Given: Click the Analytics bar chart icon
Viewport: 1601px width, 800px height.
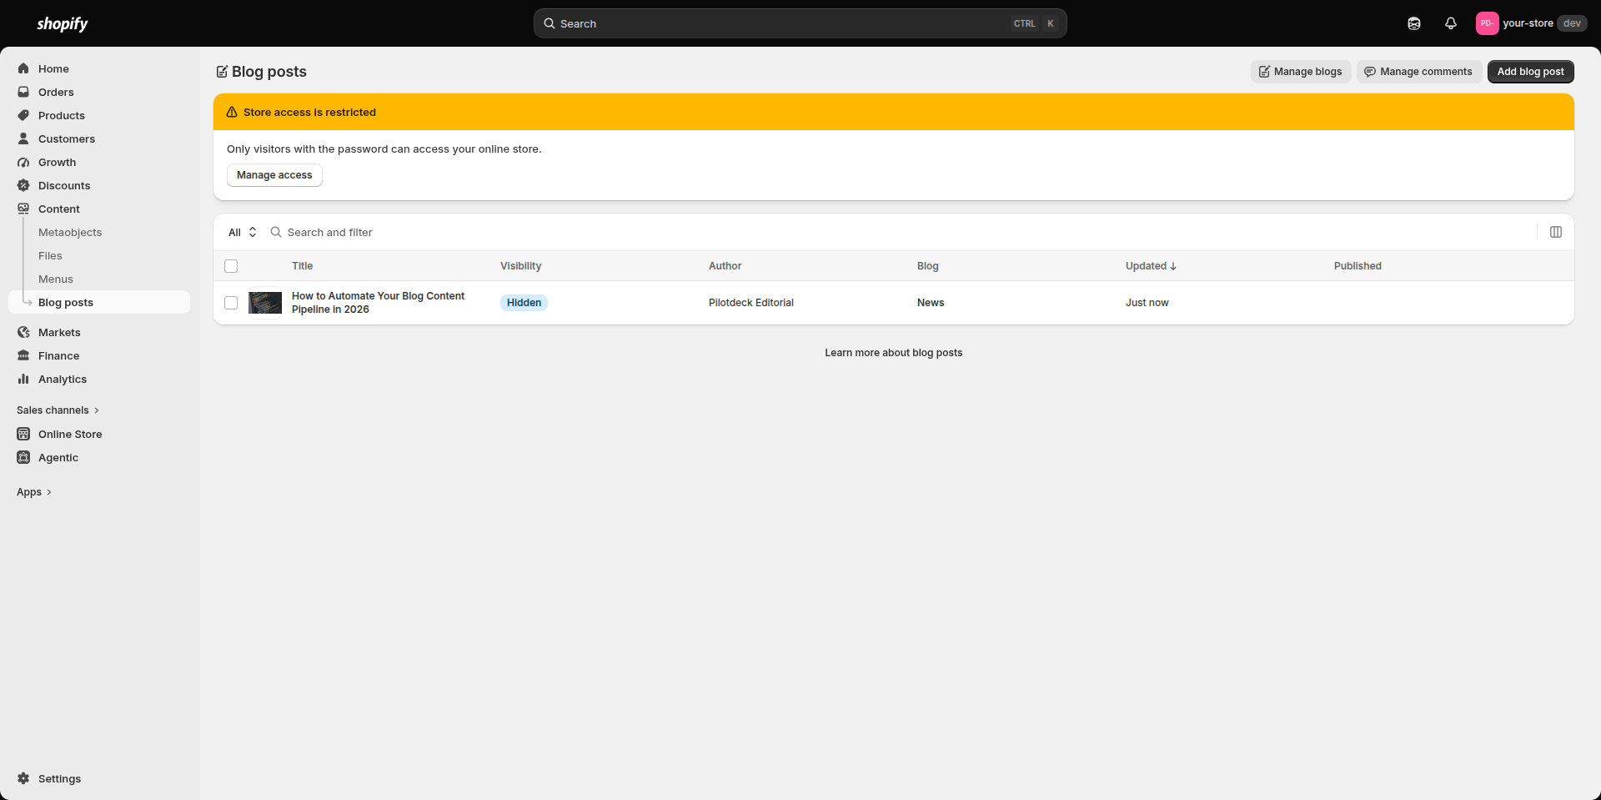Looking at the screenshot, I should (23, 379).
